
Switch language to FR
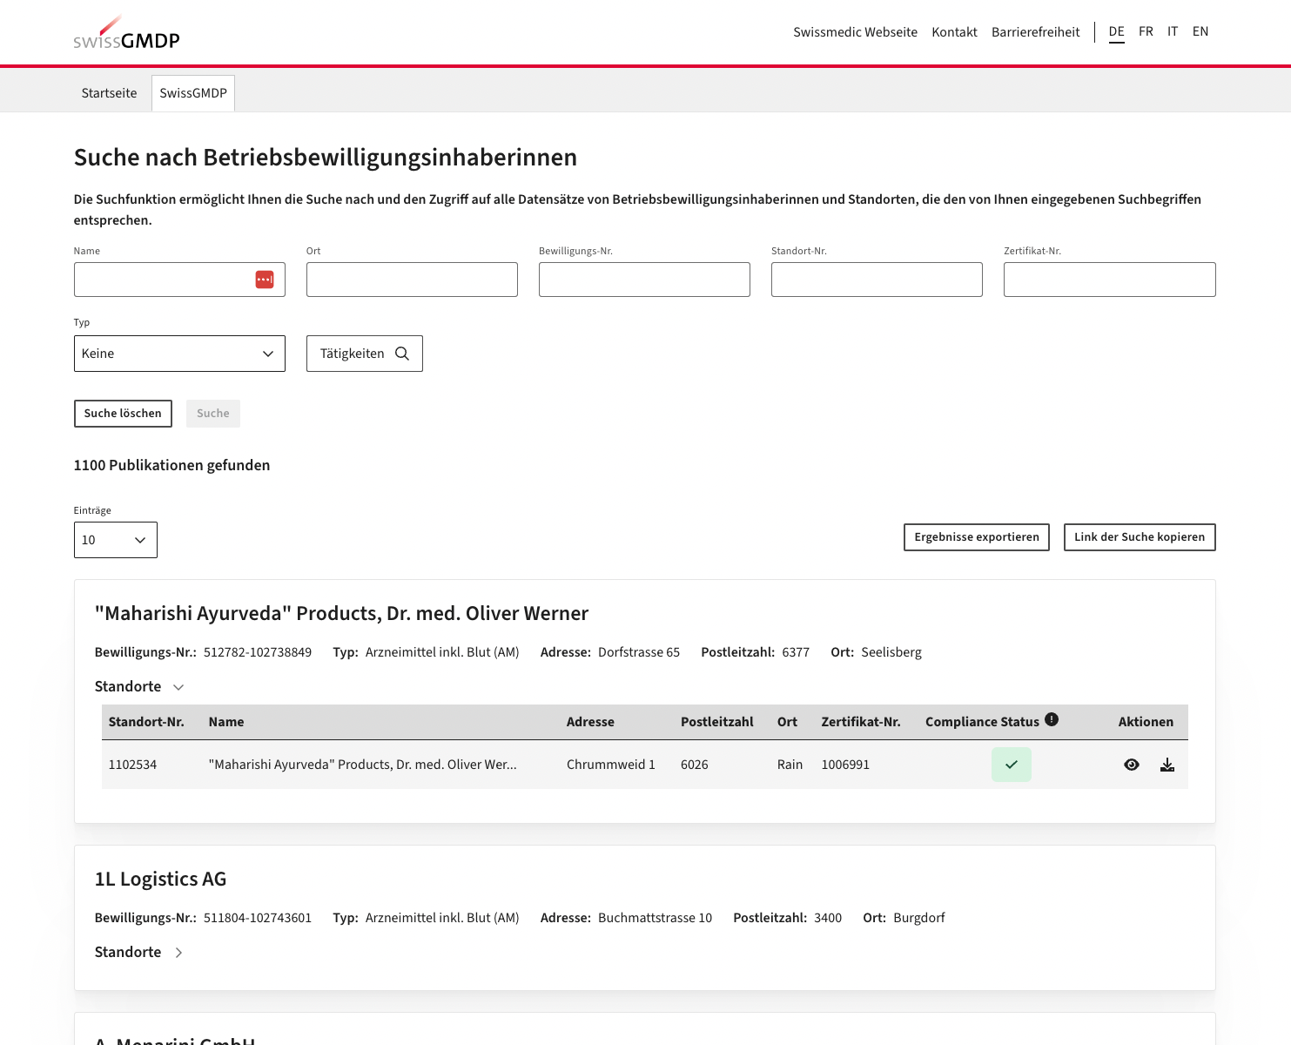1146,31
